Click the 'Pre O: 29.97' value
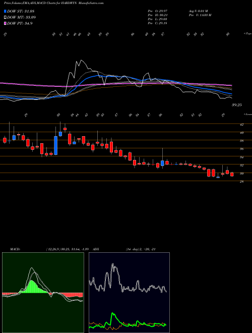This screenshot has width=252, height=333. tap(158, 11)
